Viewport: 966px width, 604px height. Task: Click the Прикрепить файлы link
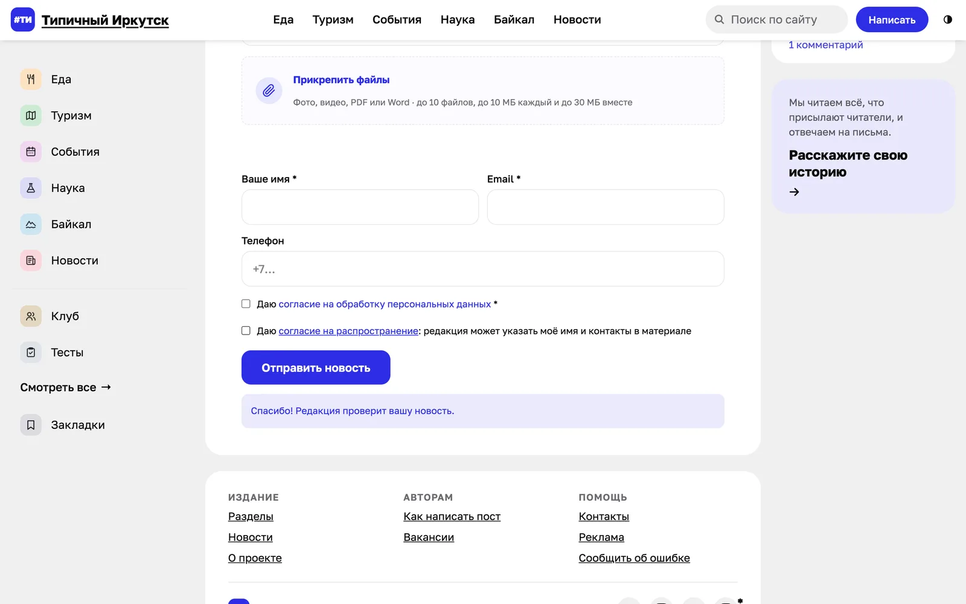click(341, 80)
